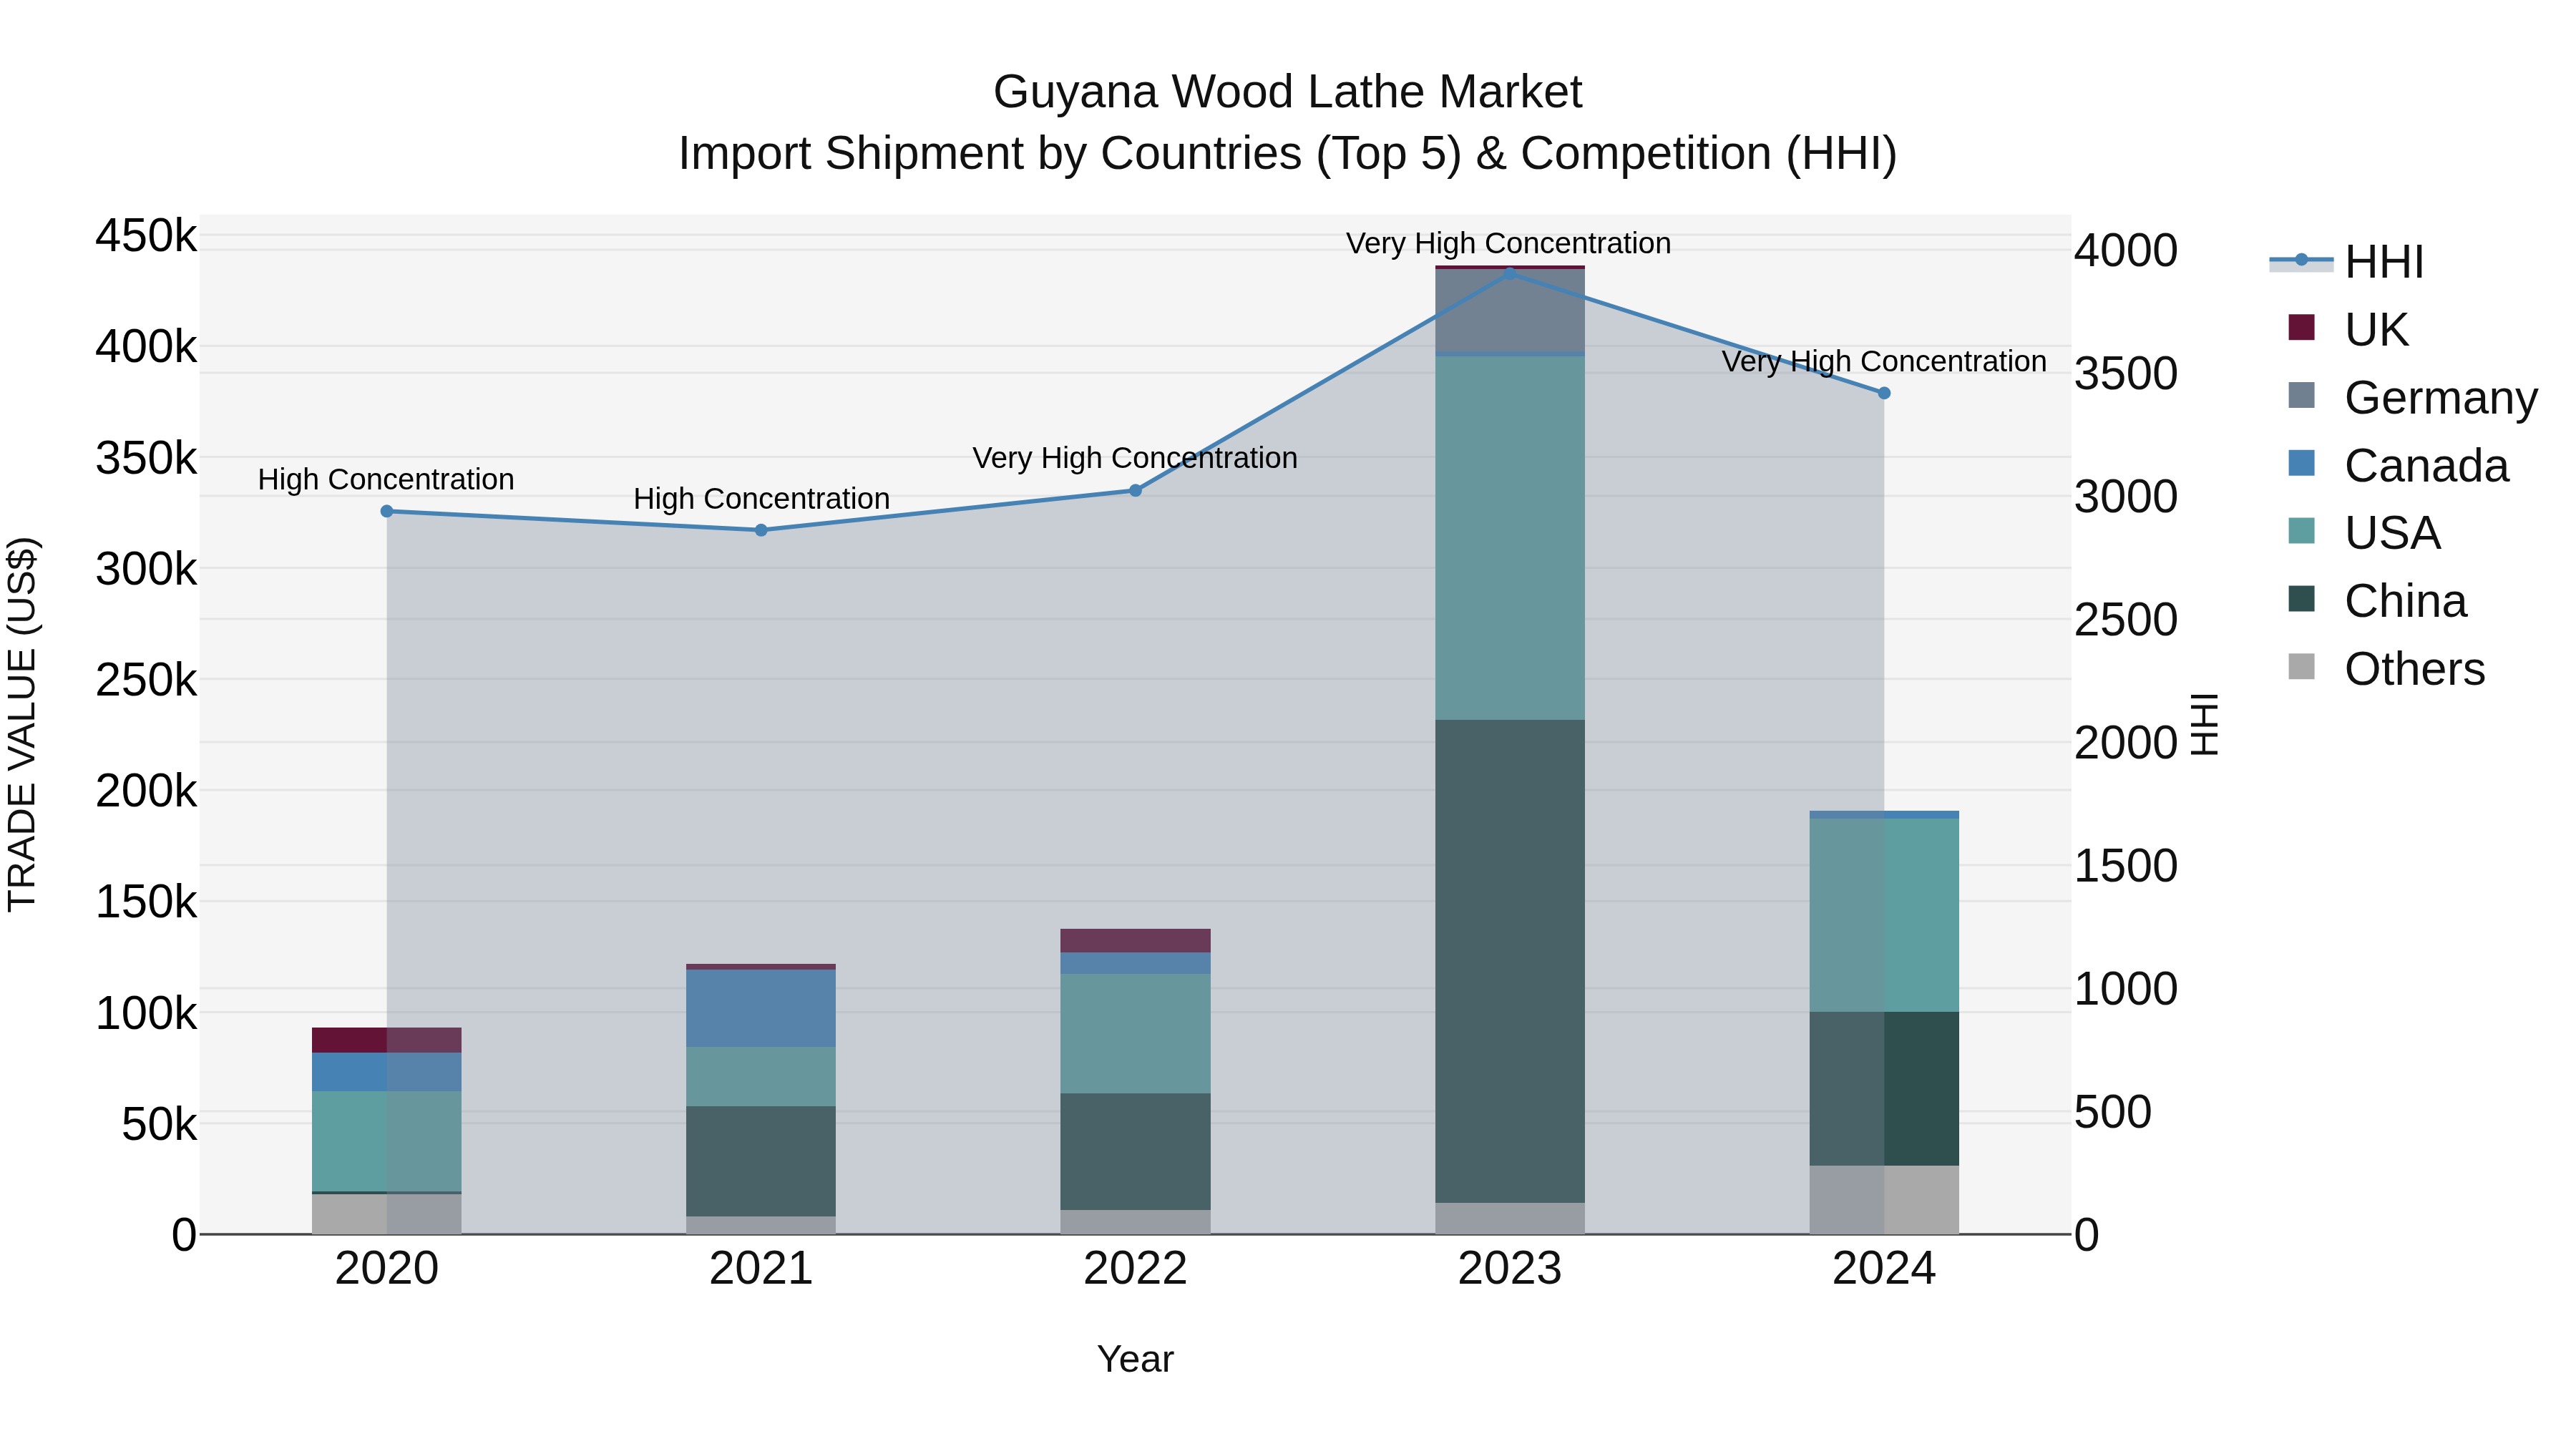Toggle the HHI legend entry
2576x1449 pixels.
pyautogui.click(x=2346, y=262)
